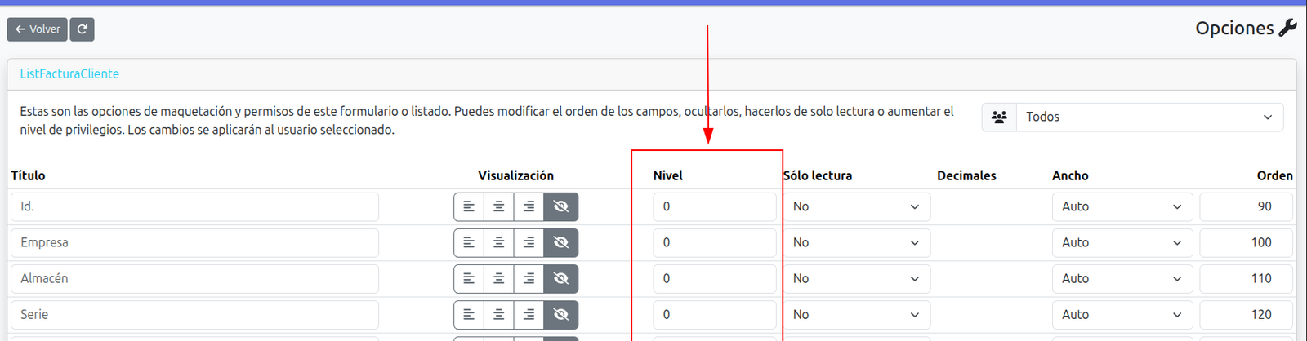Click the users group icon
The width and height of the screenshot is (1307, 341).
point(999,117)
